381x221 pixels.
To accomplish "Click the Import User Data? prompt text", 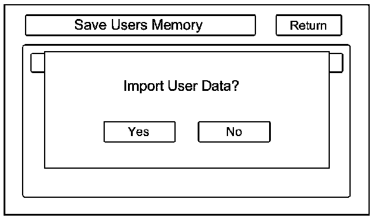I will coord(181,86).
